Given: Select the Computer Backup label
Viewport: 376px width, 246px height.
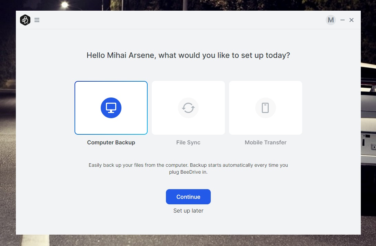Looking at the screenshot, I should [111, 142].
